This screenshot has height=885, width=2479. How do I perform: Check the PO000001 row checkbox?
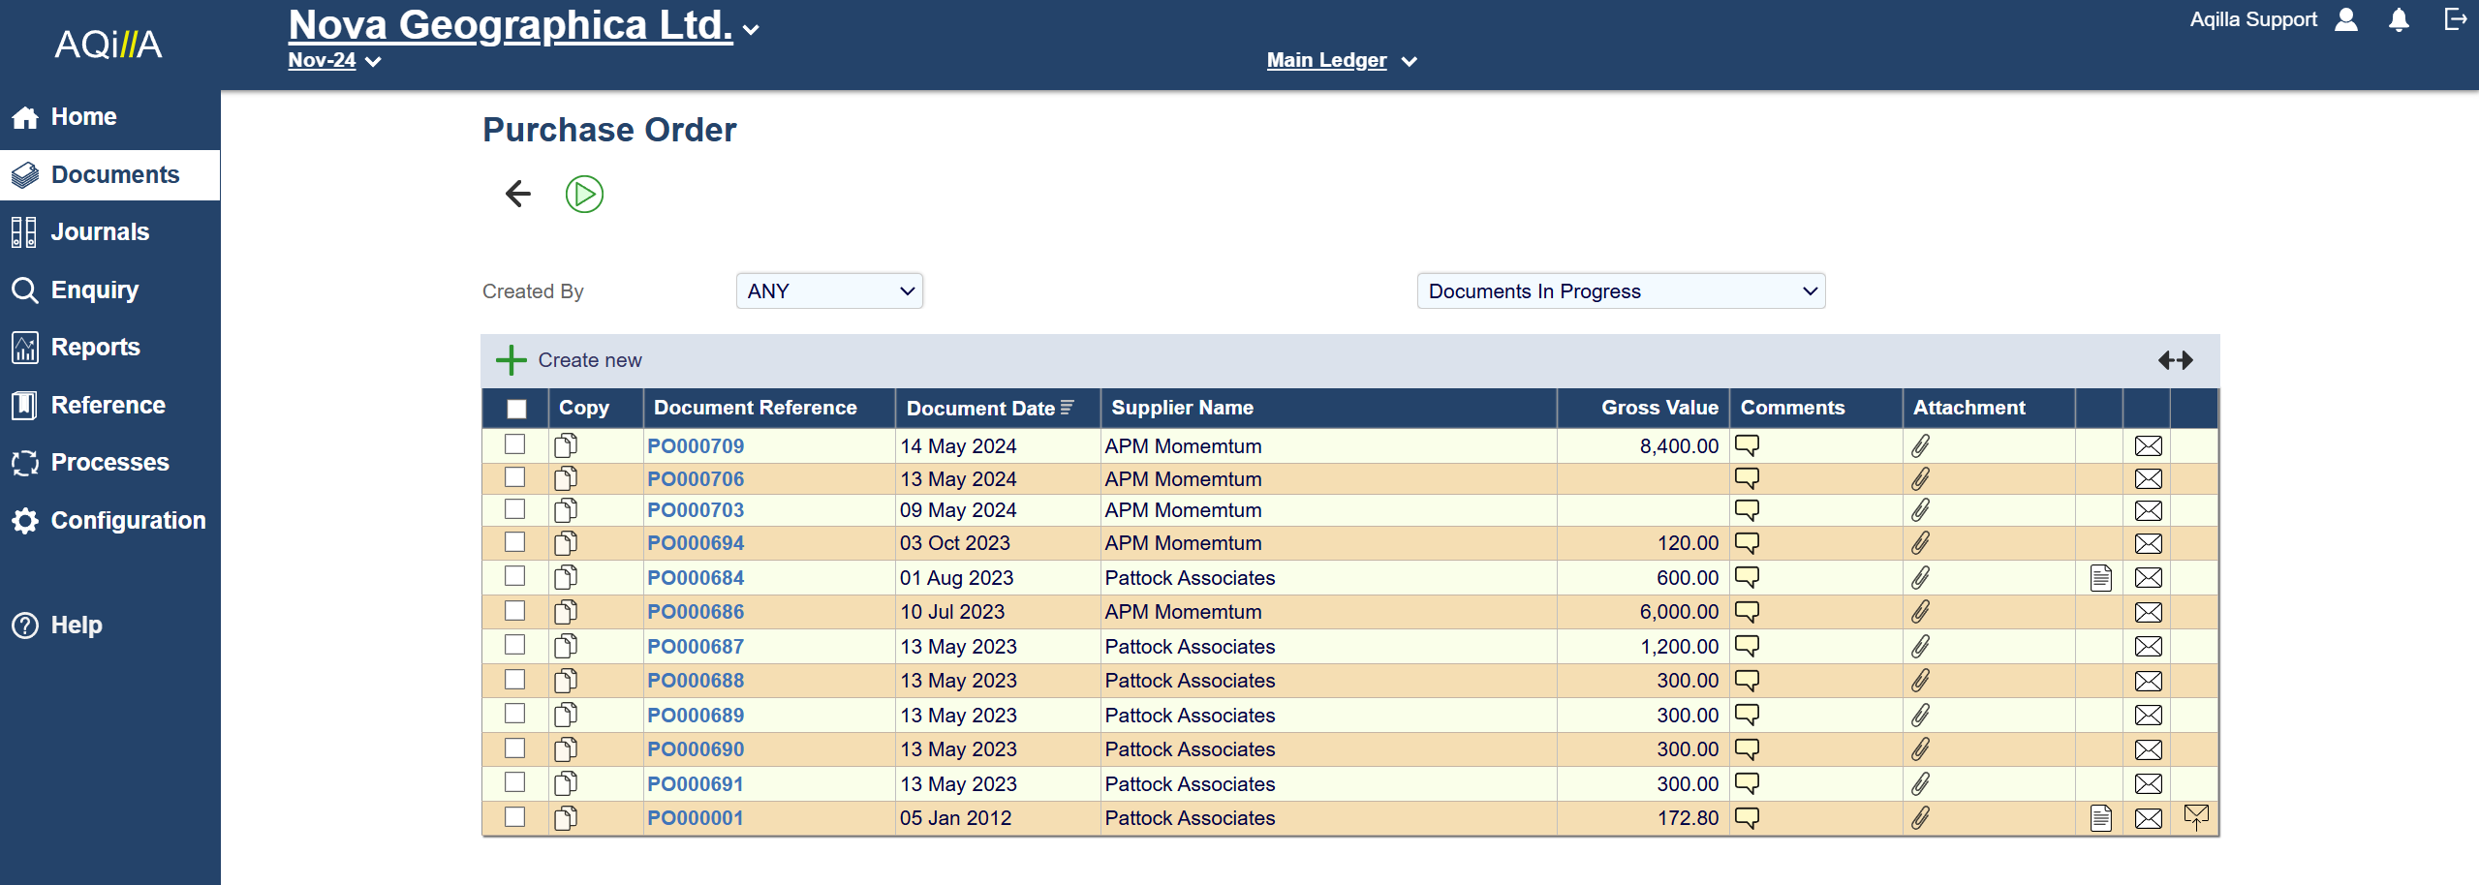[x=515, y=817]
